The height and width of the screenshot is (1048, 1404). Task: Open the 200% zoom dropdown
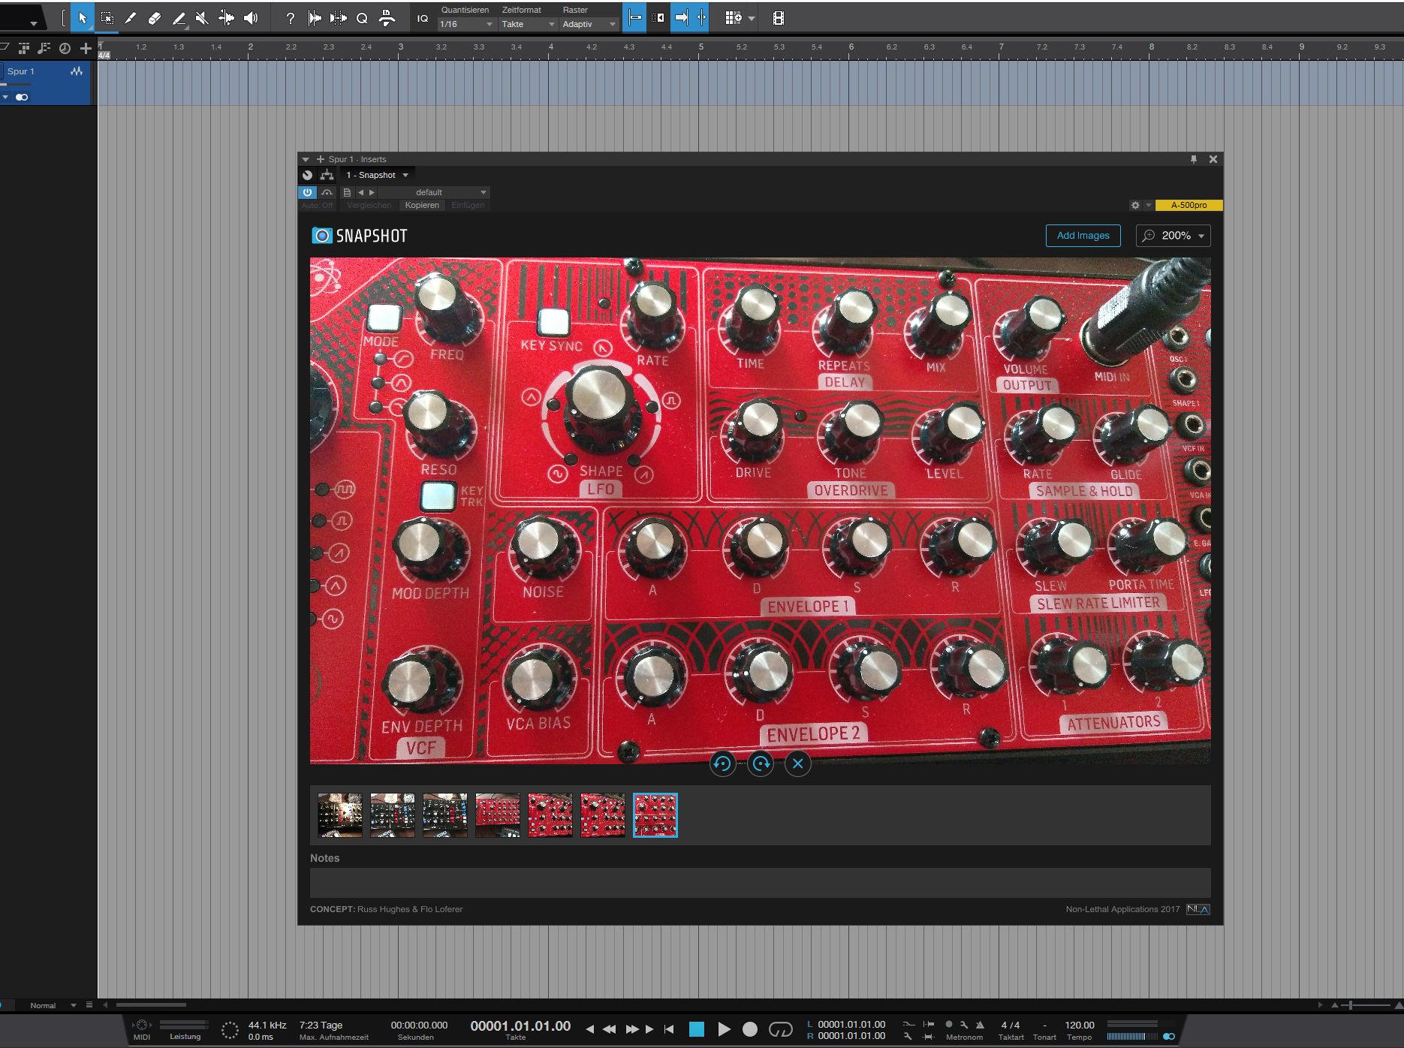point(1173,236)
